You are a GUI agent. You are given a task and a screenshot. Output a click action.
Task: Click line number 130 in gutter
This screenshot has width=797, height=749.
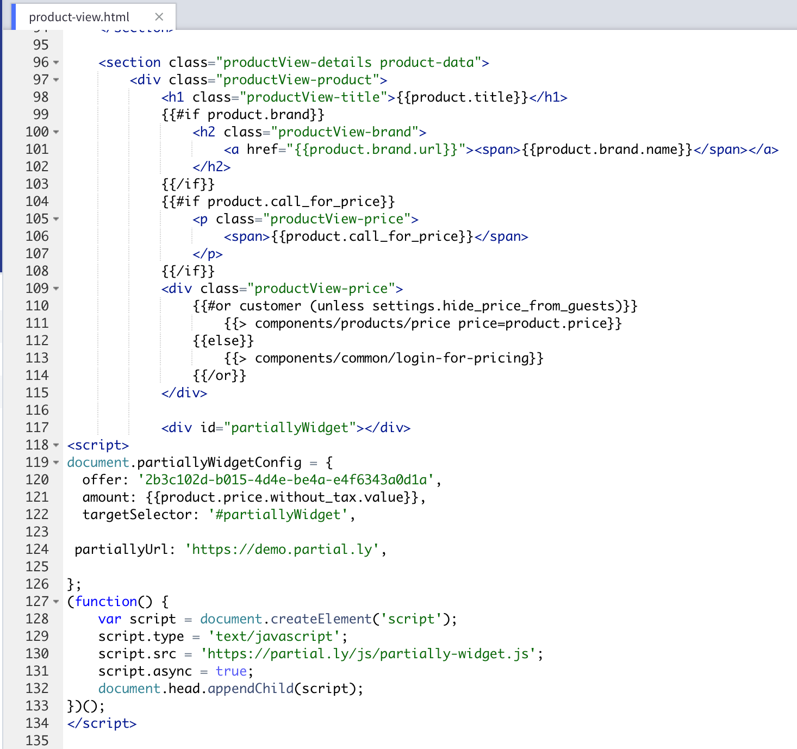(x=37, y=653)
